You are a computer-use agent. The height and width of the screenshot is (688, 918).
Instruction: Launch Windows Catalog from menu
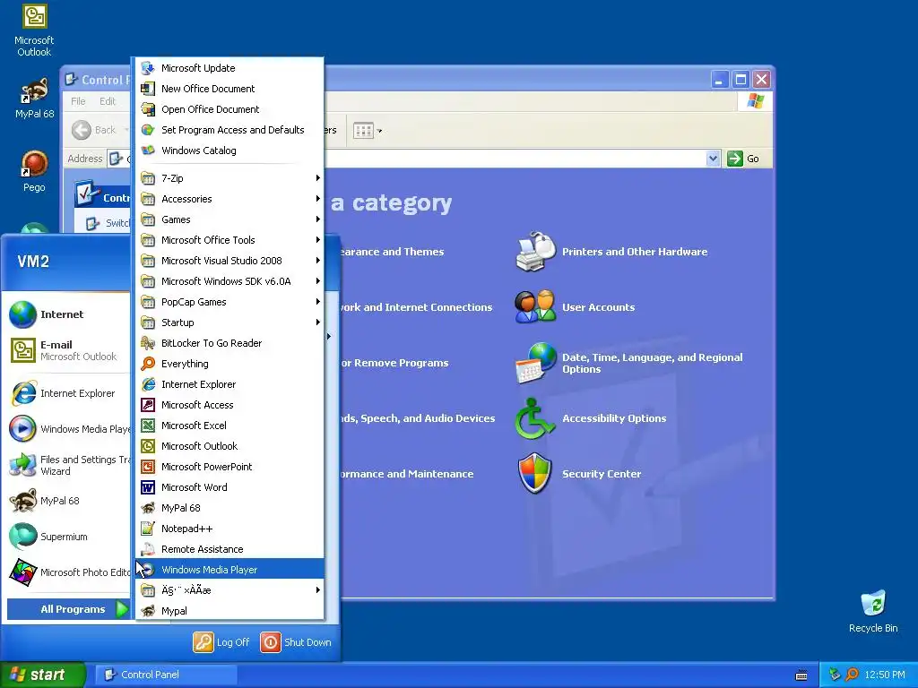tap(229, 150)
